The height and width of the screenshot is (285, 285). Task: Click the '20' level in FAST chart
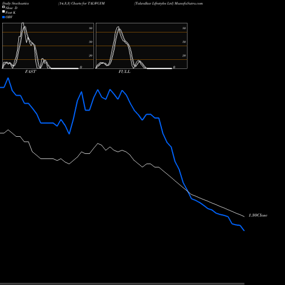click(91, 55)
